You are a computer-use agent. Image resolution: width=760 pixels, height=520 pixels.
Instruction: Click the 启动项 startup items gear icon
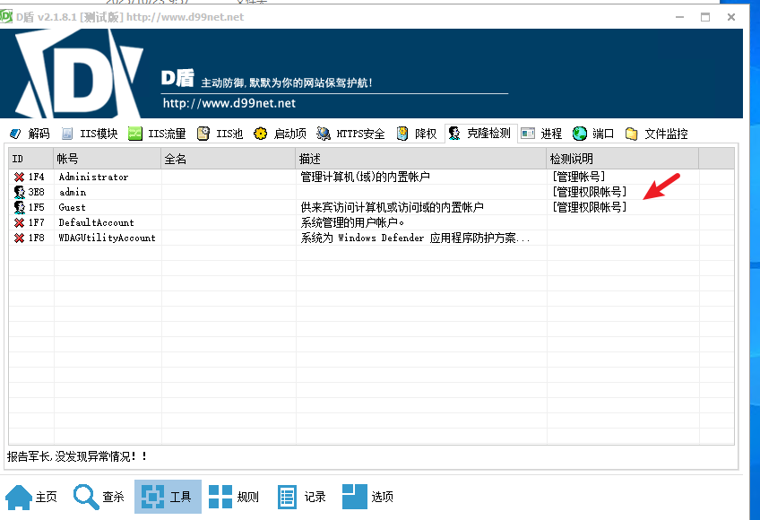click(260, 134)
